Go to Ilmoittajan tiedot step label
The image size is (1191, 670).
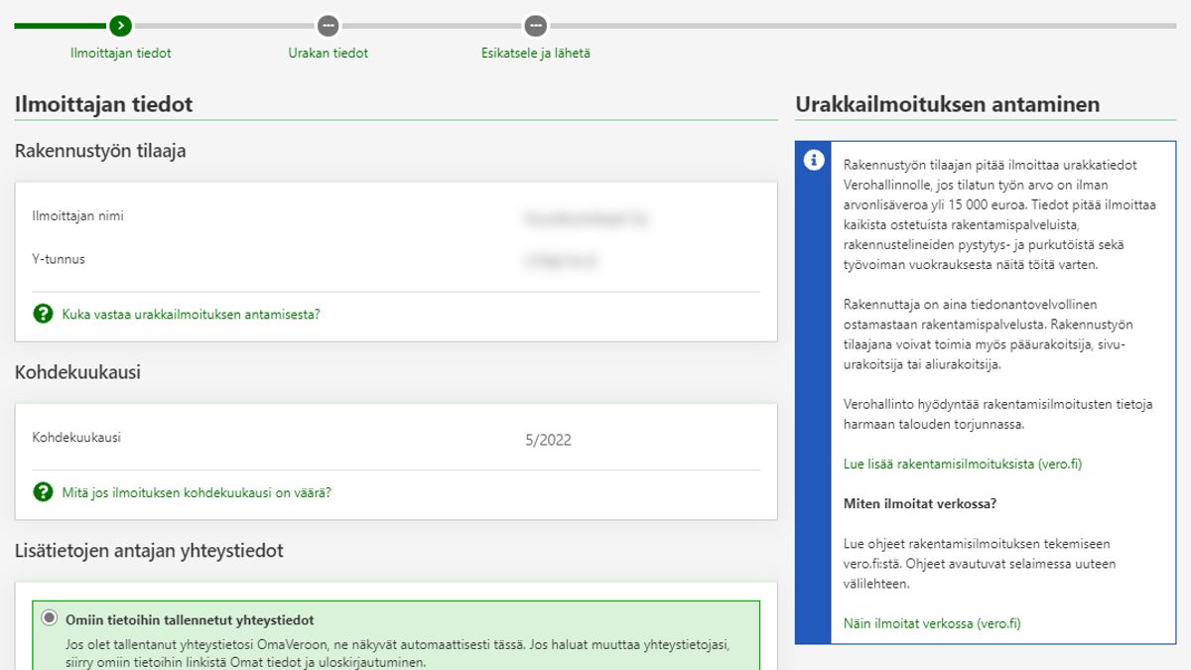120,54
